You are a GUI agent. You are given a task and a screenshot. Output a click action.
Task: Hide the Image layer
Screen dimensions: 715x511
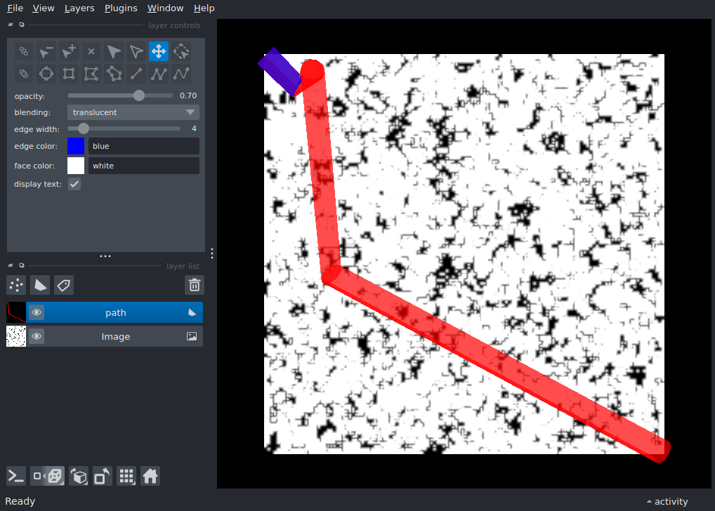coord(36,336)
